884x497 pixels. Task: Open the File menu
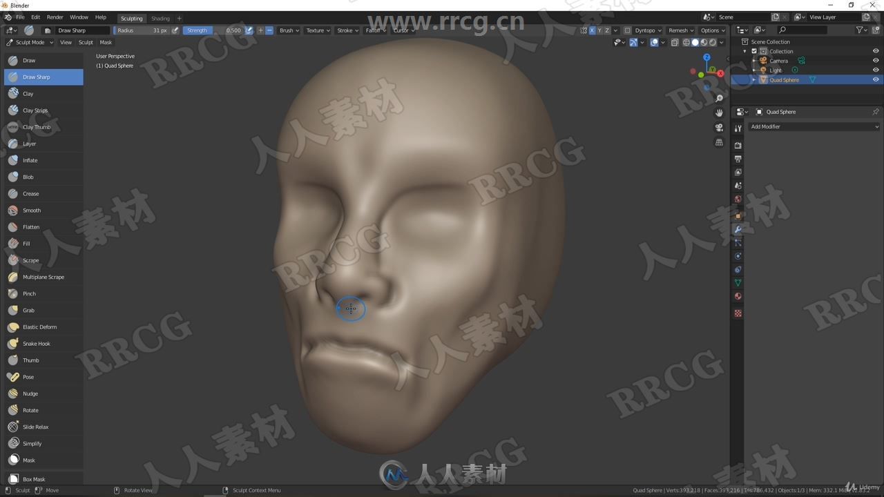(x=20, y=17)
